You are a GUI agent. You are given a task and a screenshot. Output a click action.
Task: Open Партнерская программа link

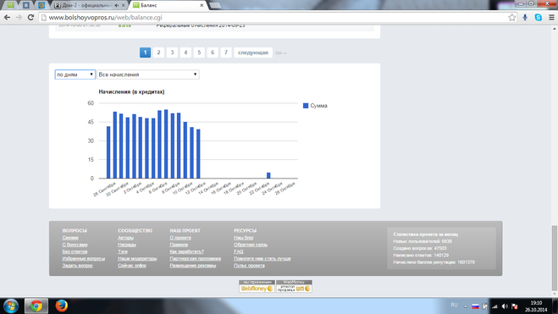pyautogui.click(x=196, y=258)
